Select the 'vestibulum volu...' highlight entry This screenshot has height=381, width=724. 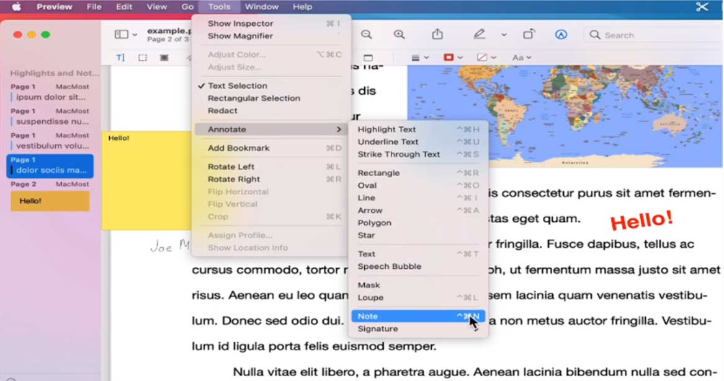pyautogui.click(x=52, y=146)
